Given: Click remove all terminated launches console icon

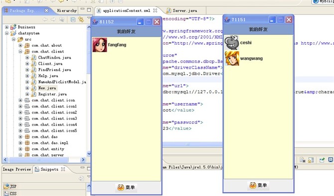Looking at the screenshot, I should click(303, 160).
